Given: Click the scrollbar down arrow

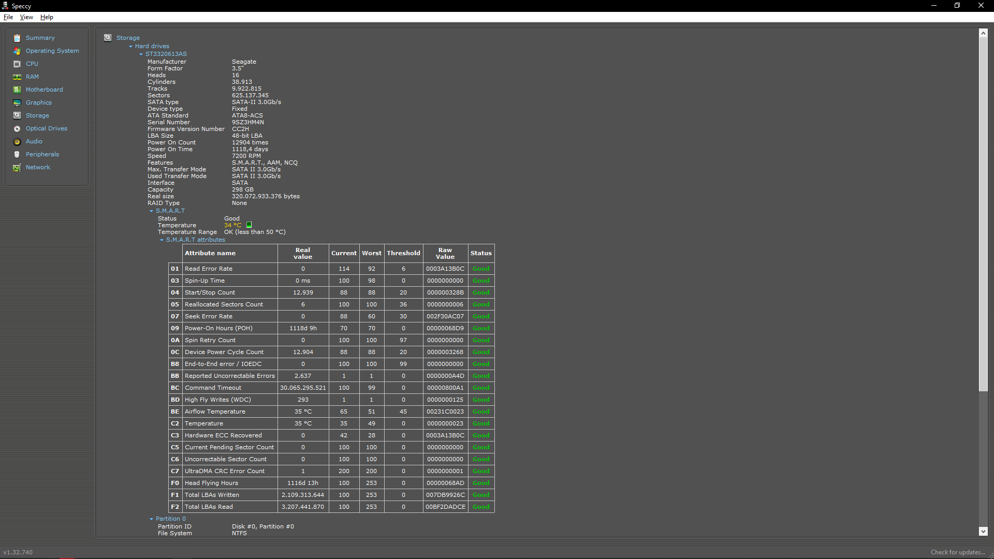Looking at the screenshot, I should (983, 532).
